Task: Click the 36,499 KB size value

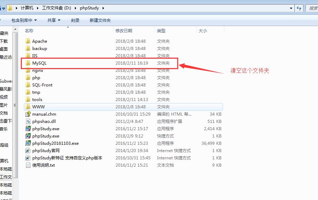Action: coord(211,143)
